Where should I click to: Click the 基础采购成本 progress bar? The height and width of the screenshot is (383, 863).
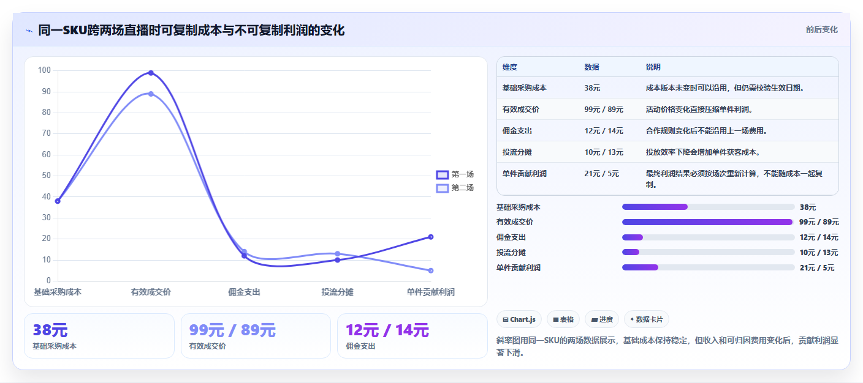[x=708, y=207]
